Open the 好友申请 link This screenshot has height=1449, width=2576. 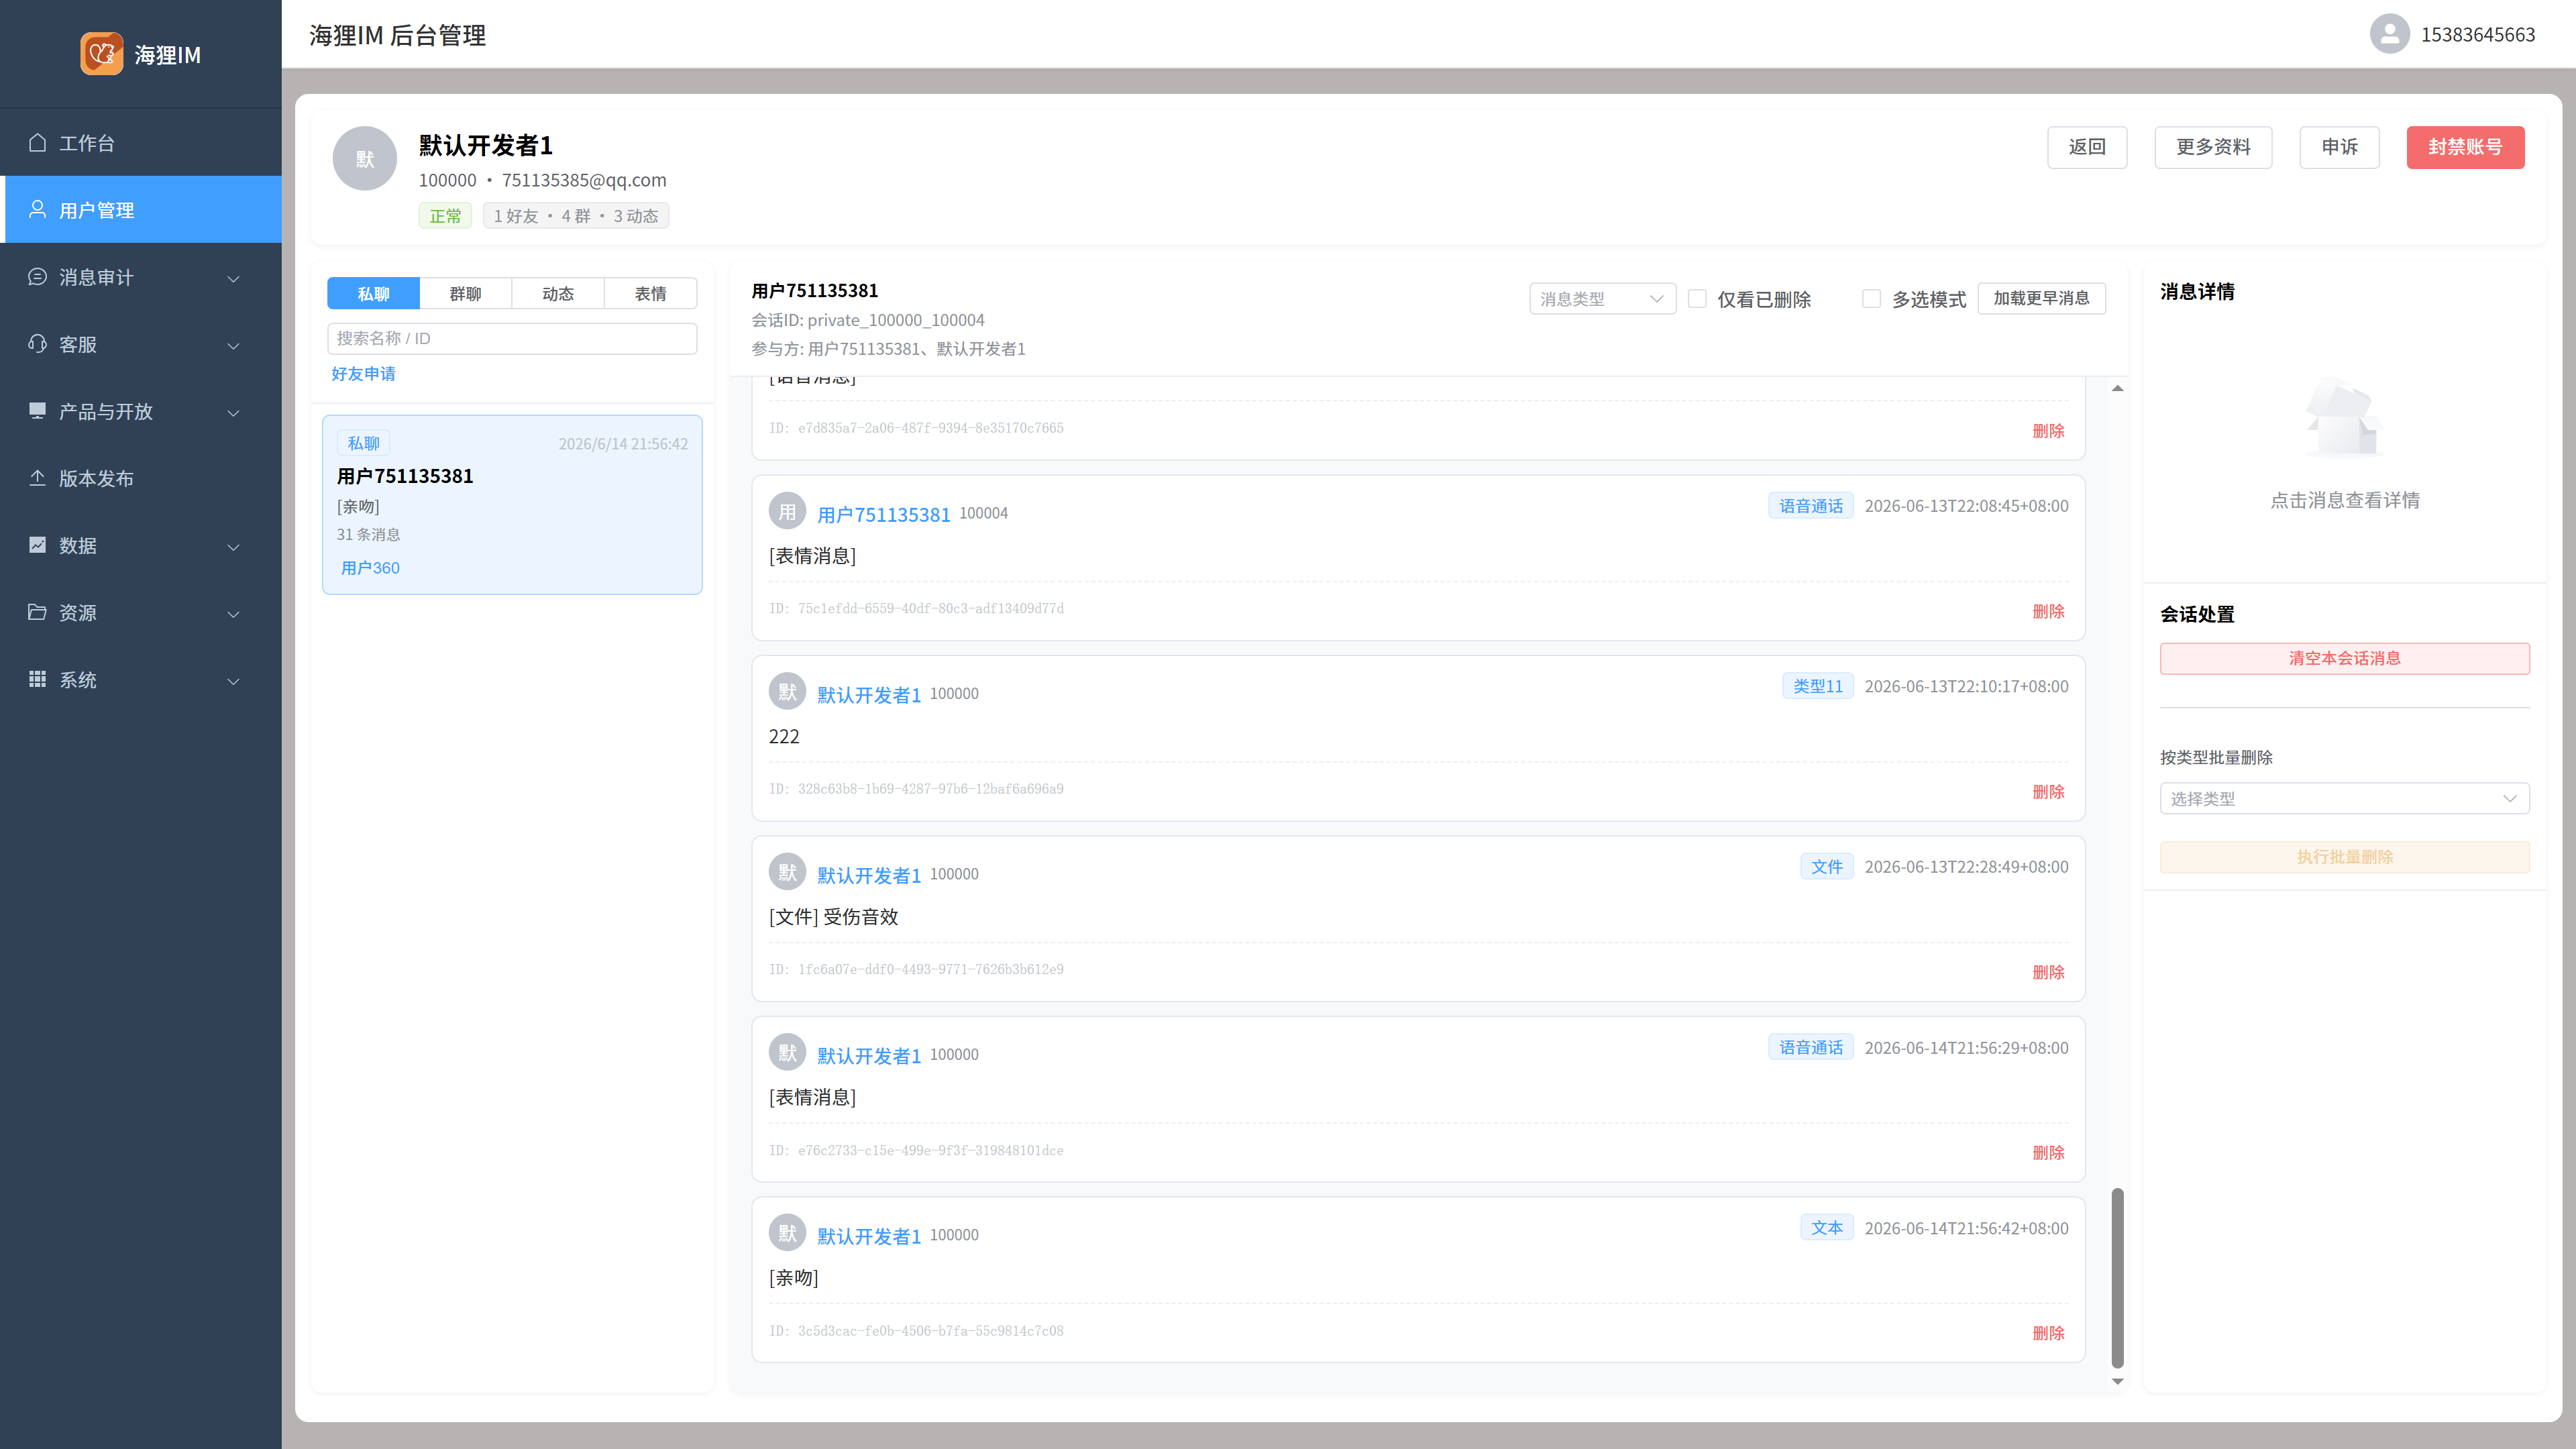363,373
